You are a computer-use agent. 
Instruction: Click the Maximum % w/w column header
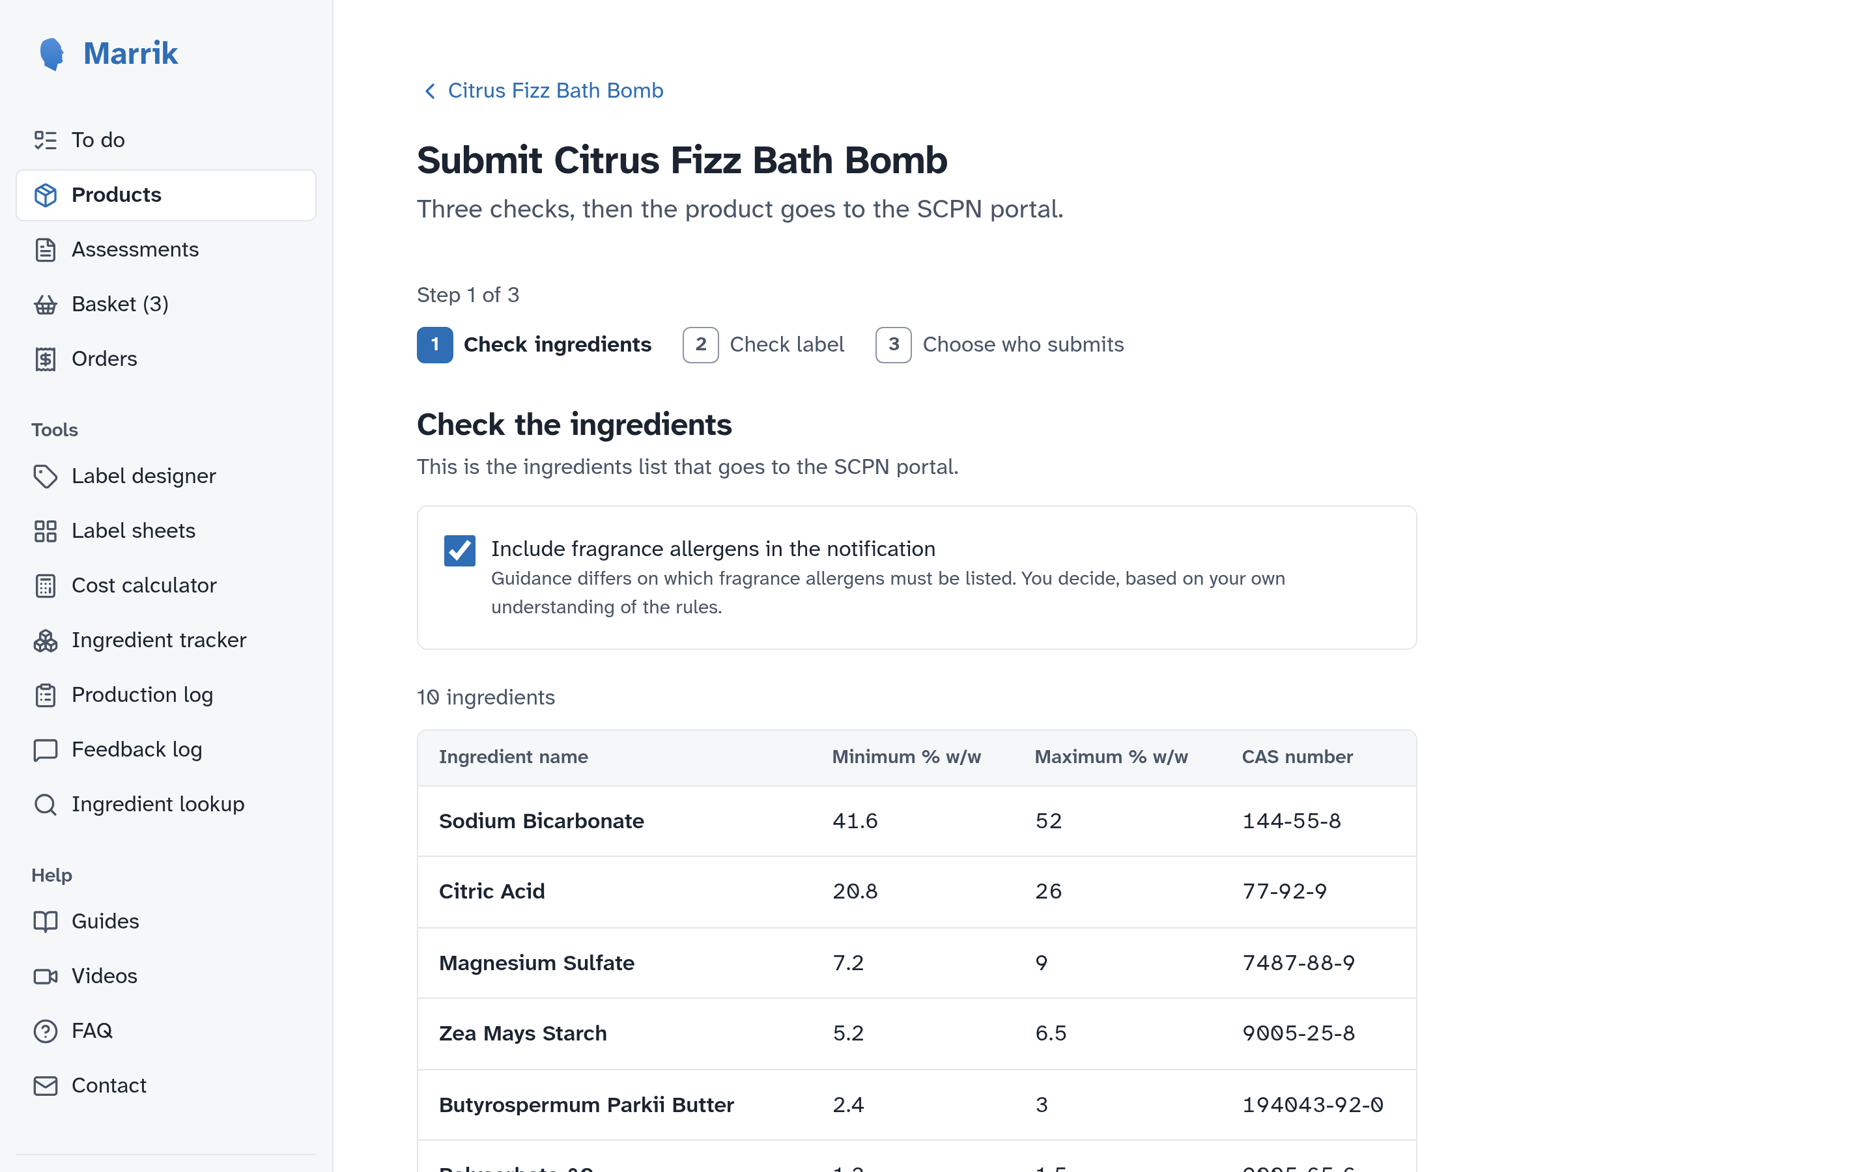point(1111,757)
